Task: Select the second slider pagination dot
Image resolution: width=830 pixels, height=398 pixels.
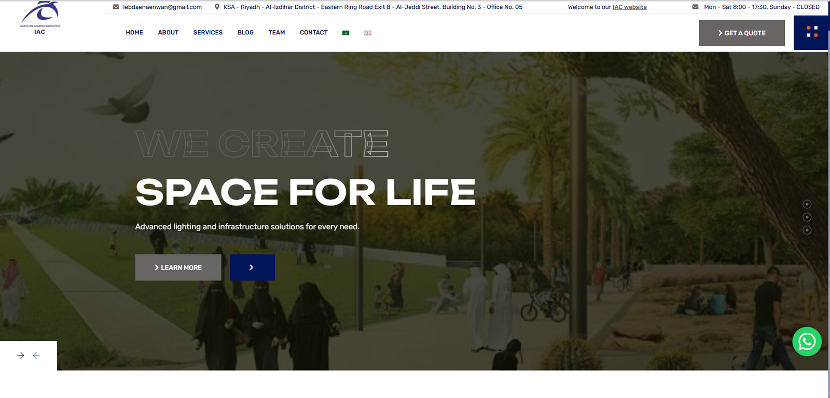Action: coord(807,217)
